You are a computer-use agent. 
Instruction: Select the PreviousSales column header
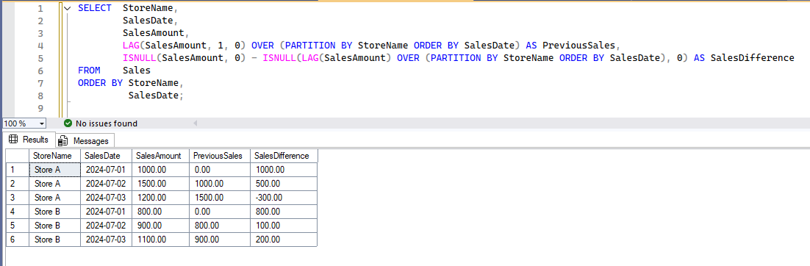click(220, 156)
